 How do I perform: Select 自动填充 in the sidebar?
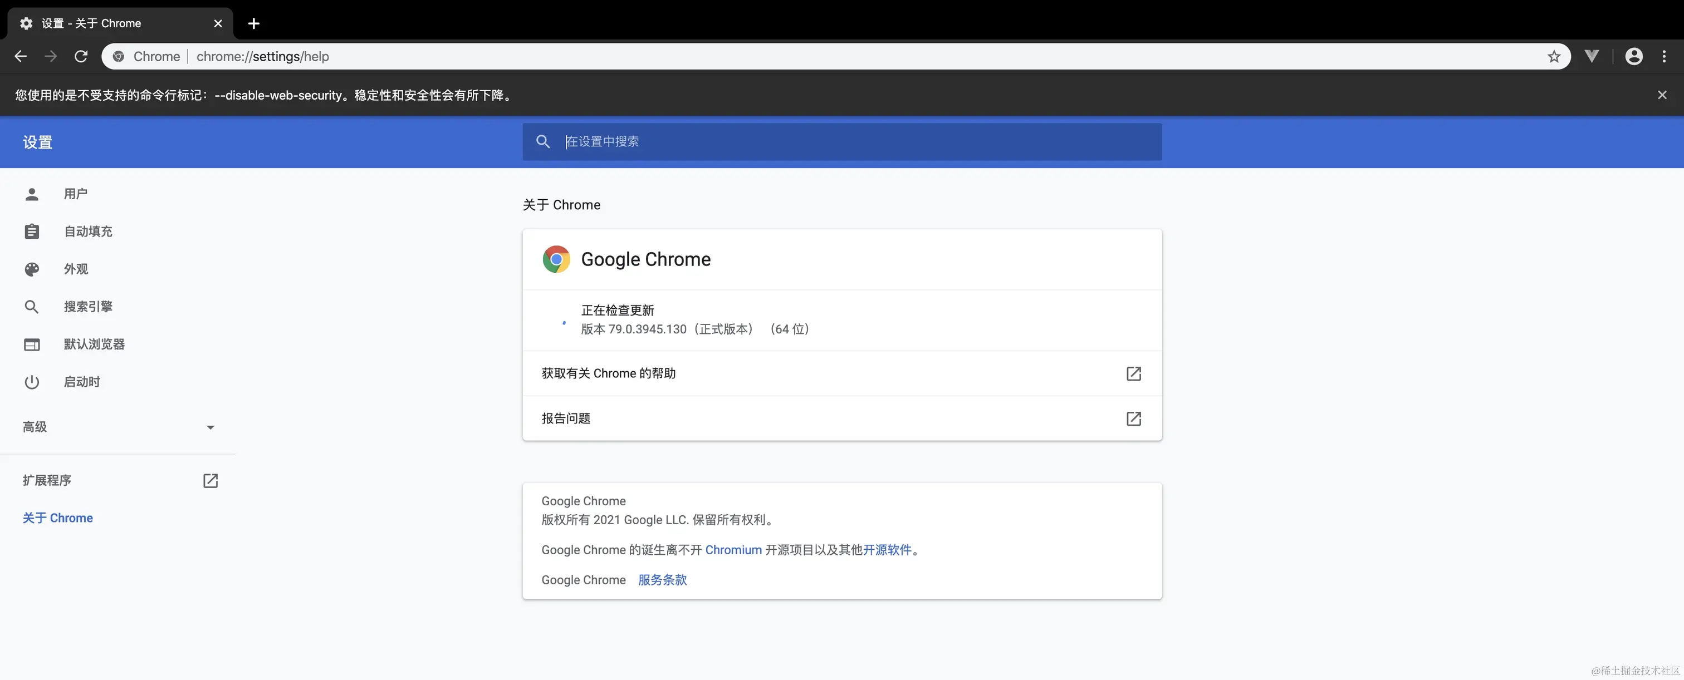[87, 231]
